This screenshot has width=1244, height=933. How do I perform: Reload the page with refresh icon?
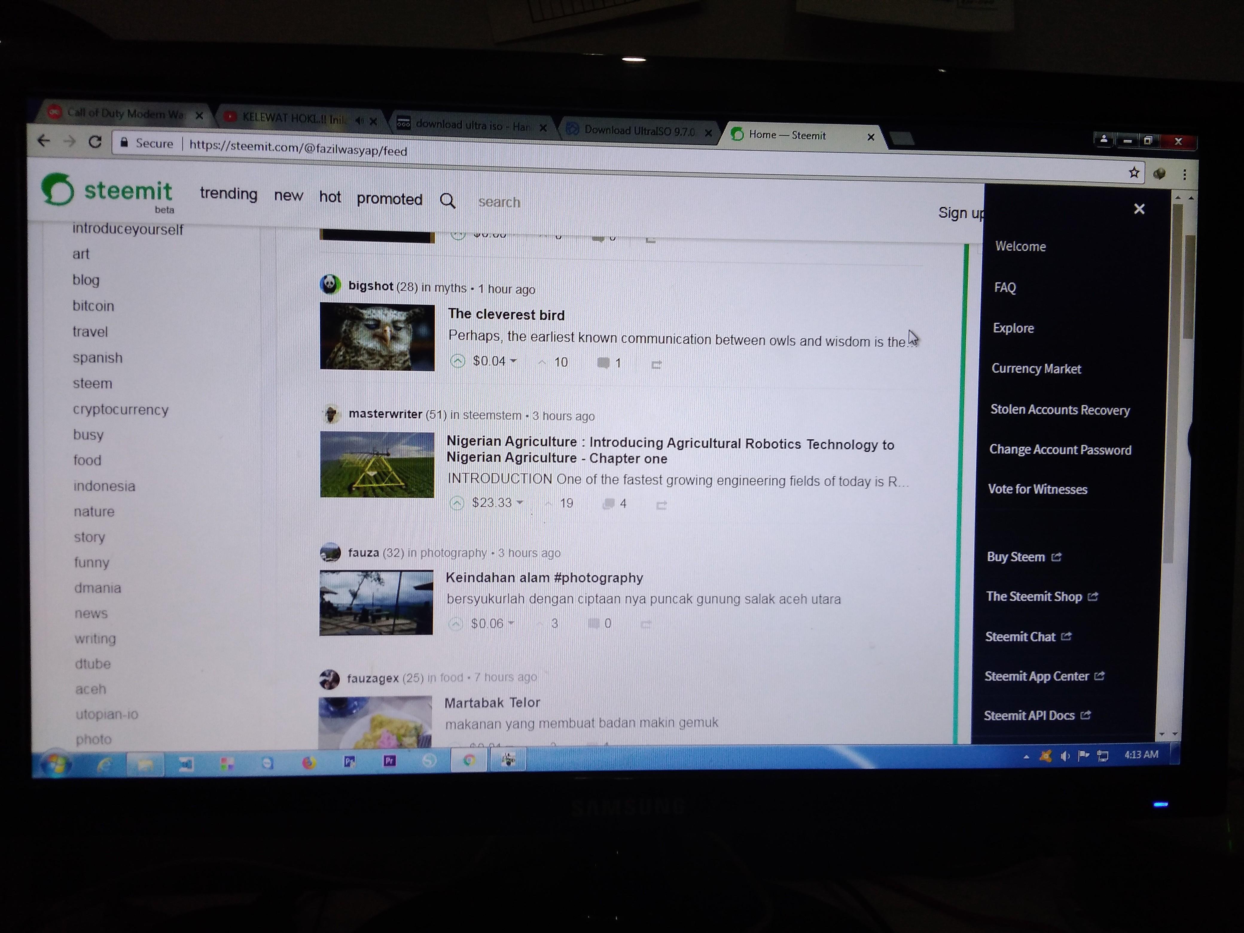pos(95,142)
